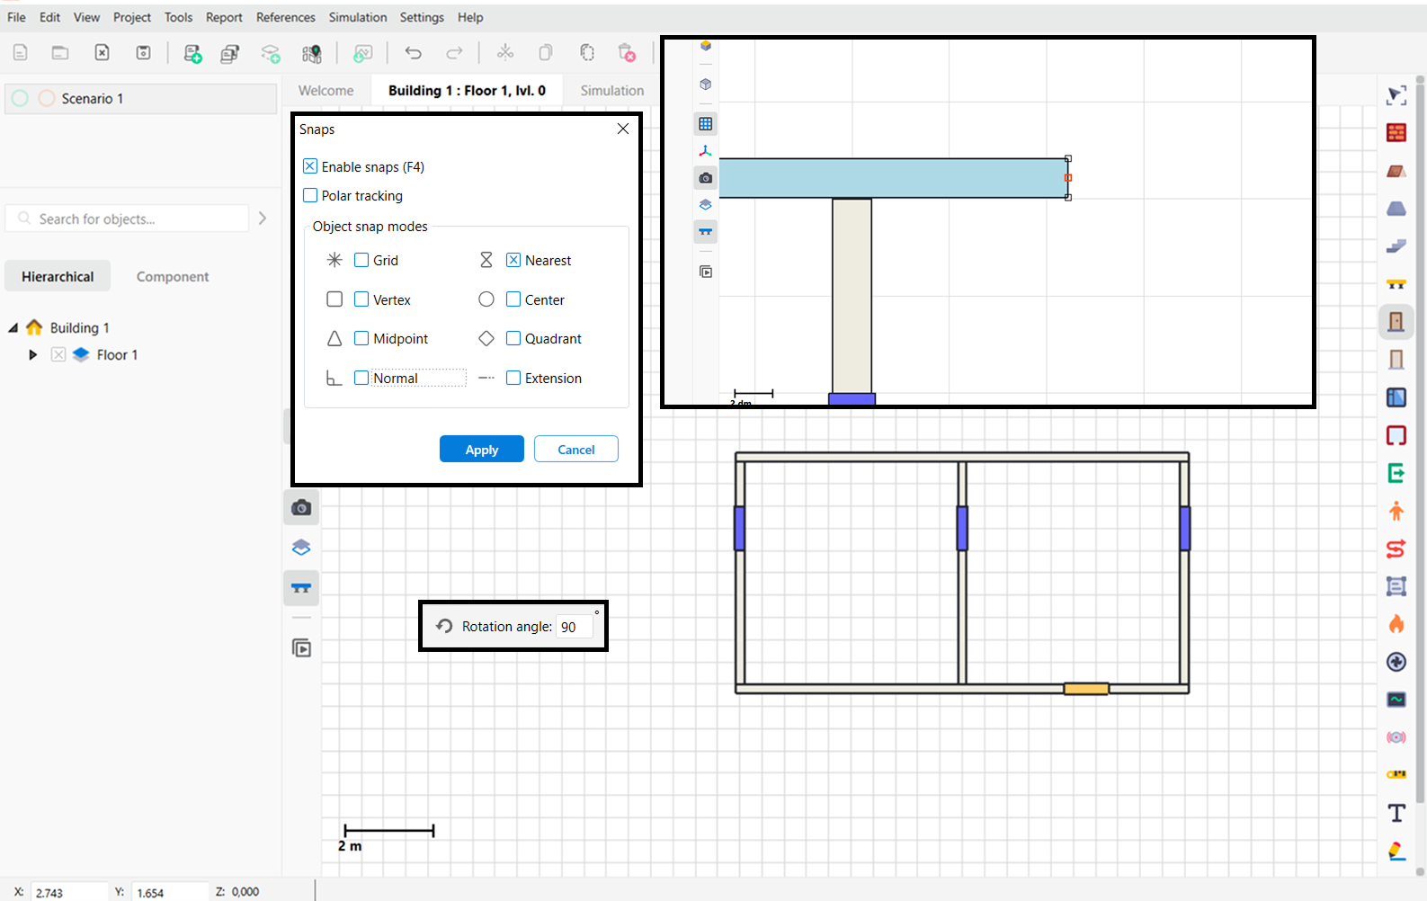Open the Simulation menu
The image size is (1427, 901).
[x=357, y=17]
